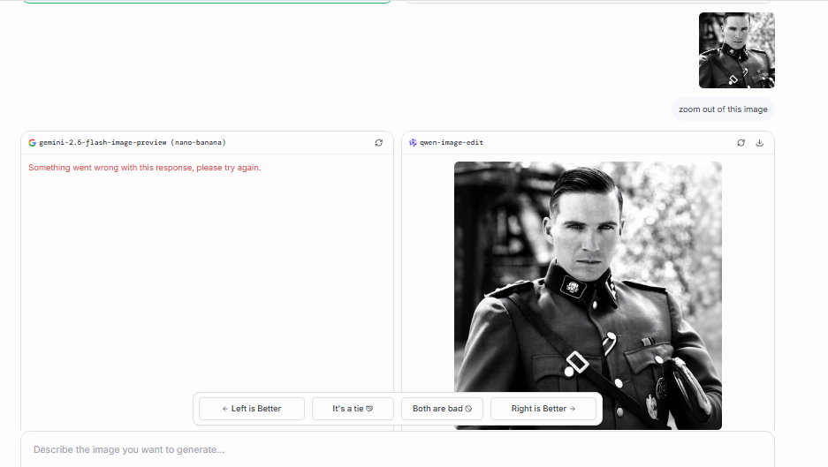828x467 pixels.
Task: Vote Right is Better
Action: pyautogui.click(x=543, y=409)
